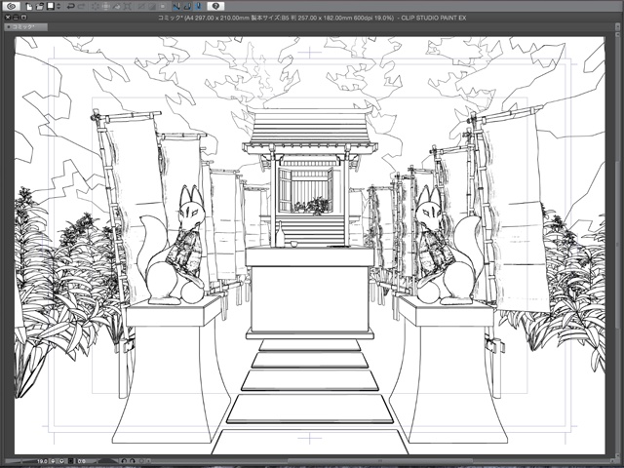The width and height of the screenshot is (624, 468).
Task: Click the horizontal scrollbar at bottom
Action: coord(378,461)
